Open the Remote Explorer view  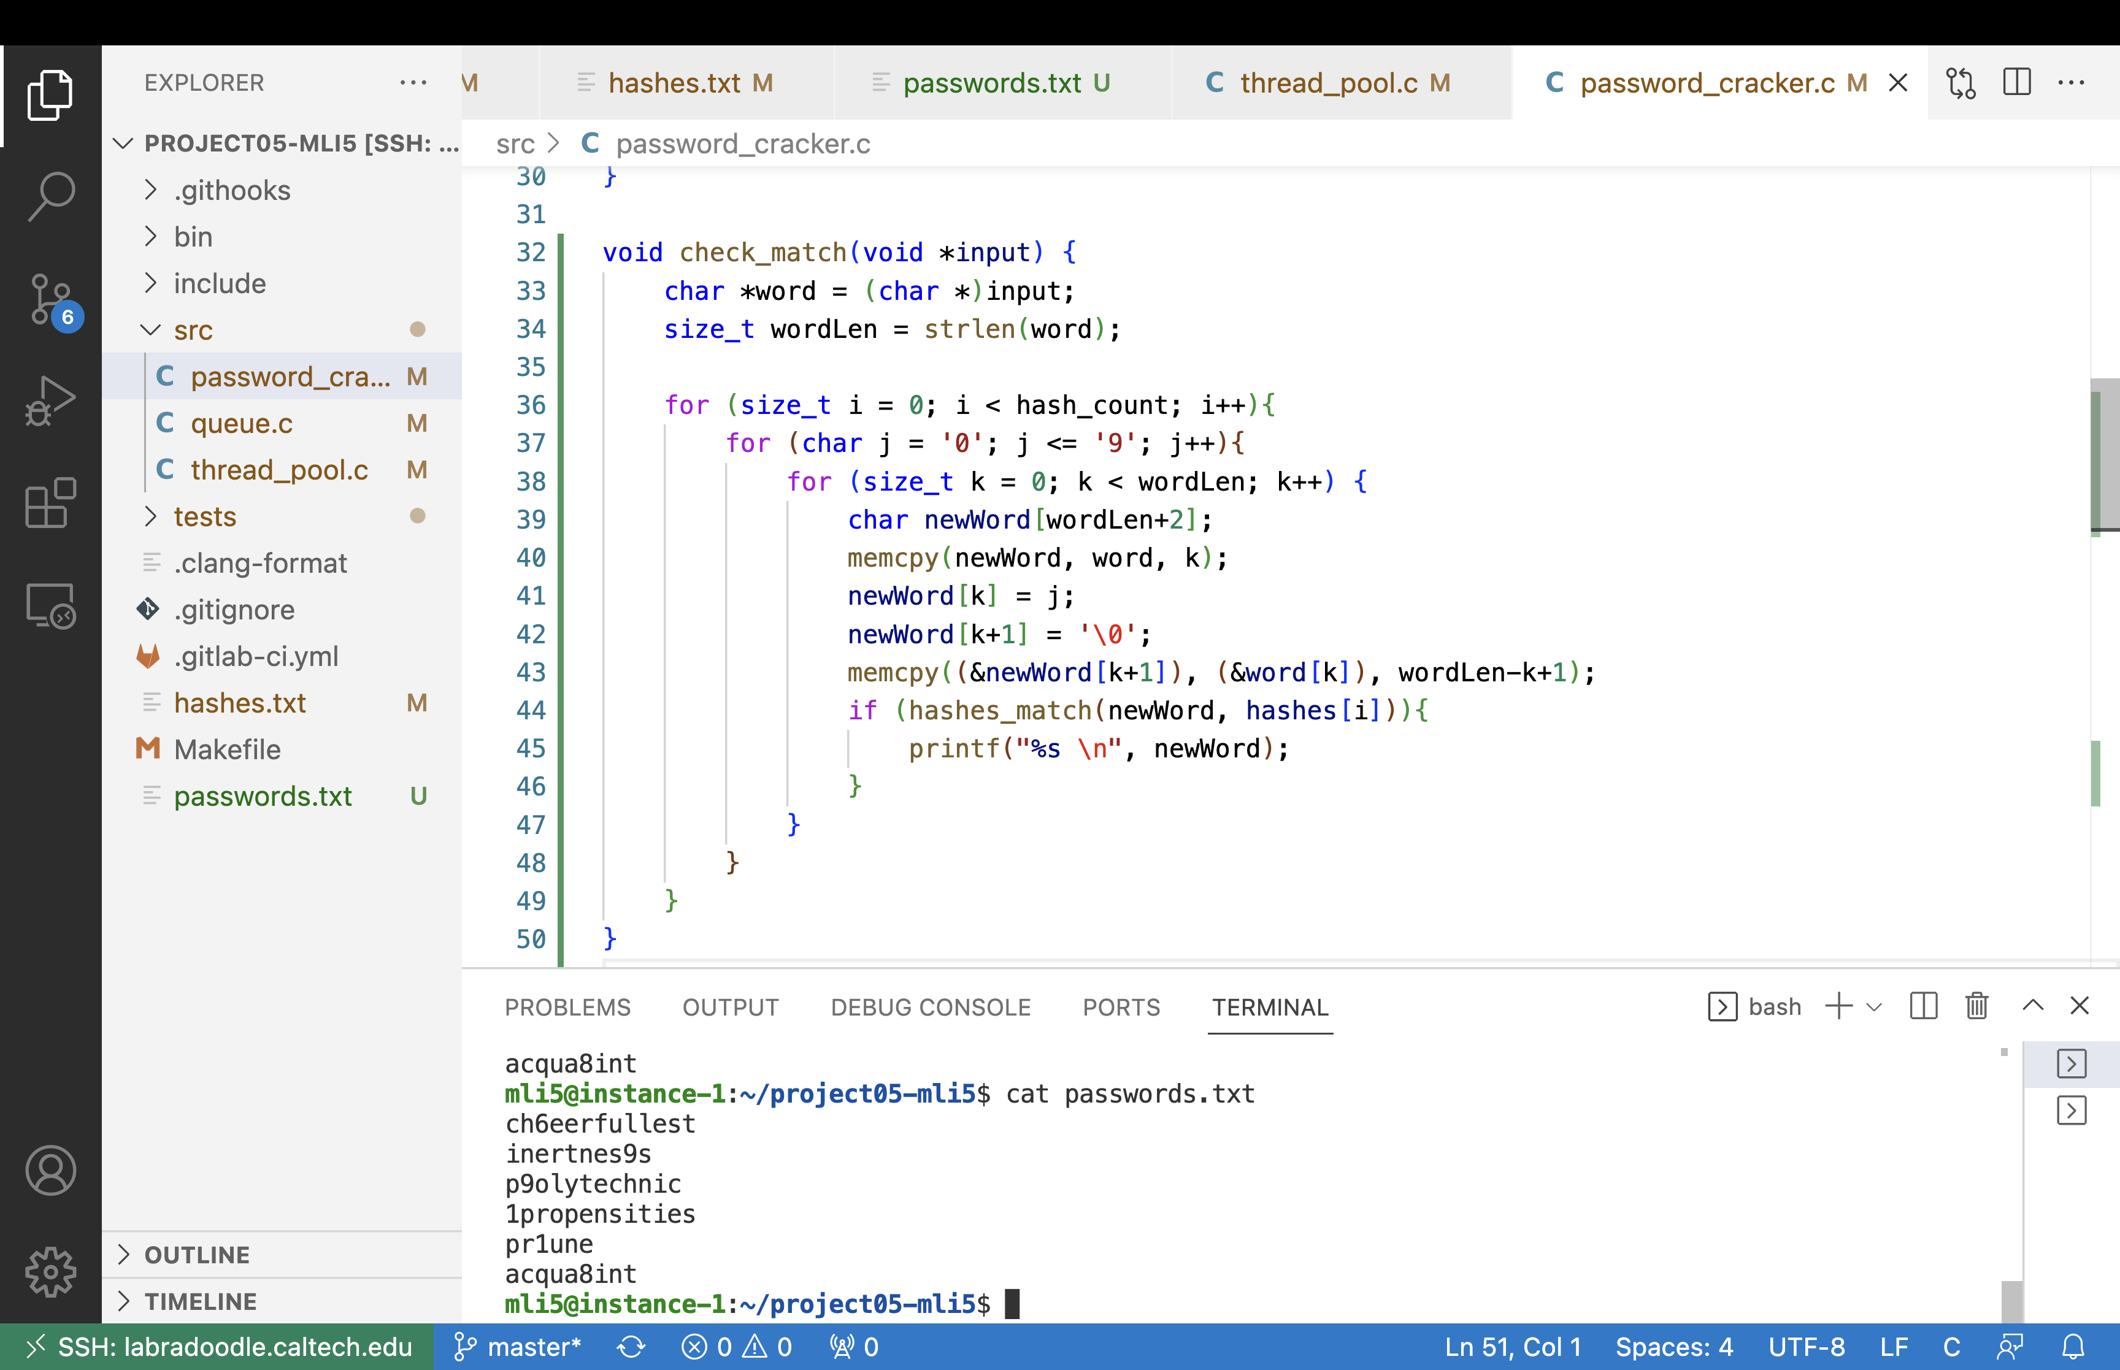coord(51,607)
